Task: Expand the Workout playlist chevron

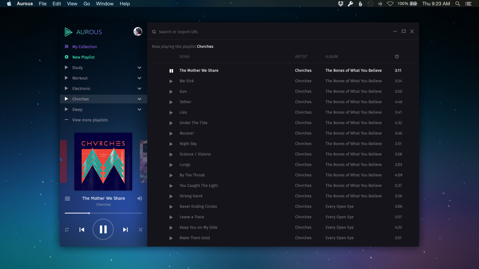Action: (x=139, y=78)
